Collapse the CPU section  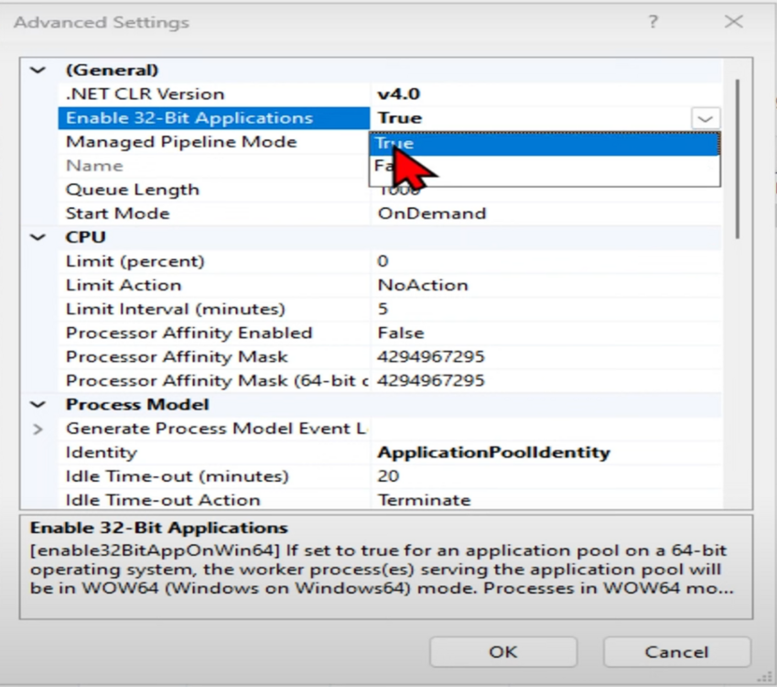pos(38,237)
